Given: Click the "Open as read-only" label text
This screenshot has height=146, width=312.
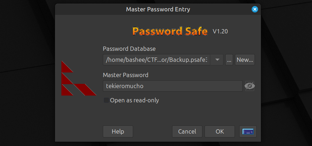Looking at the screenshot, I should (134, 101).
